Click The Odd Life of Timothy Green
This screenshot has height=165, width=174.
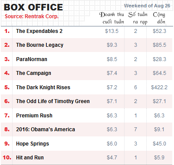point(53,101)
